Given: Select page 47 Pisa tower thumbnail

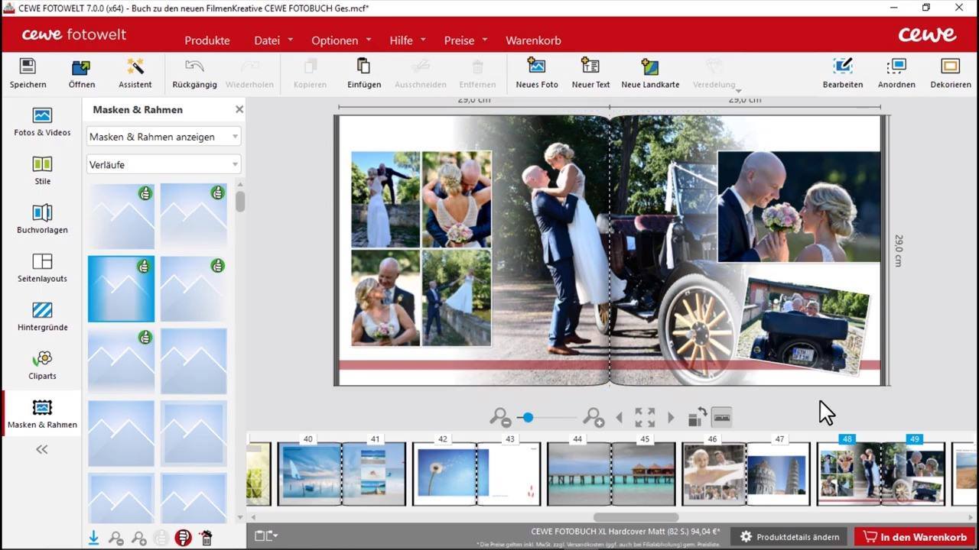Looking at the screenshot, I should click(778, 474).
